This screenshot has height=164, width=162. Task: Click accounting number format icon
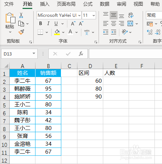tap(150, 24)
